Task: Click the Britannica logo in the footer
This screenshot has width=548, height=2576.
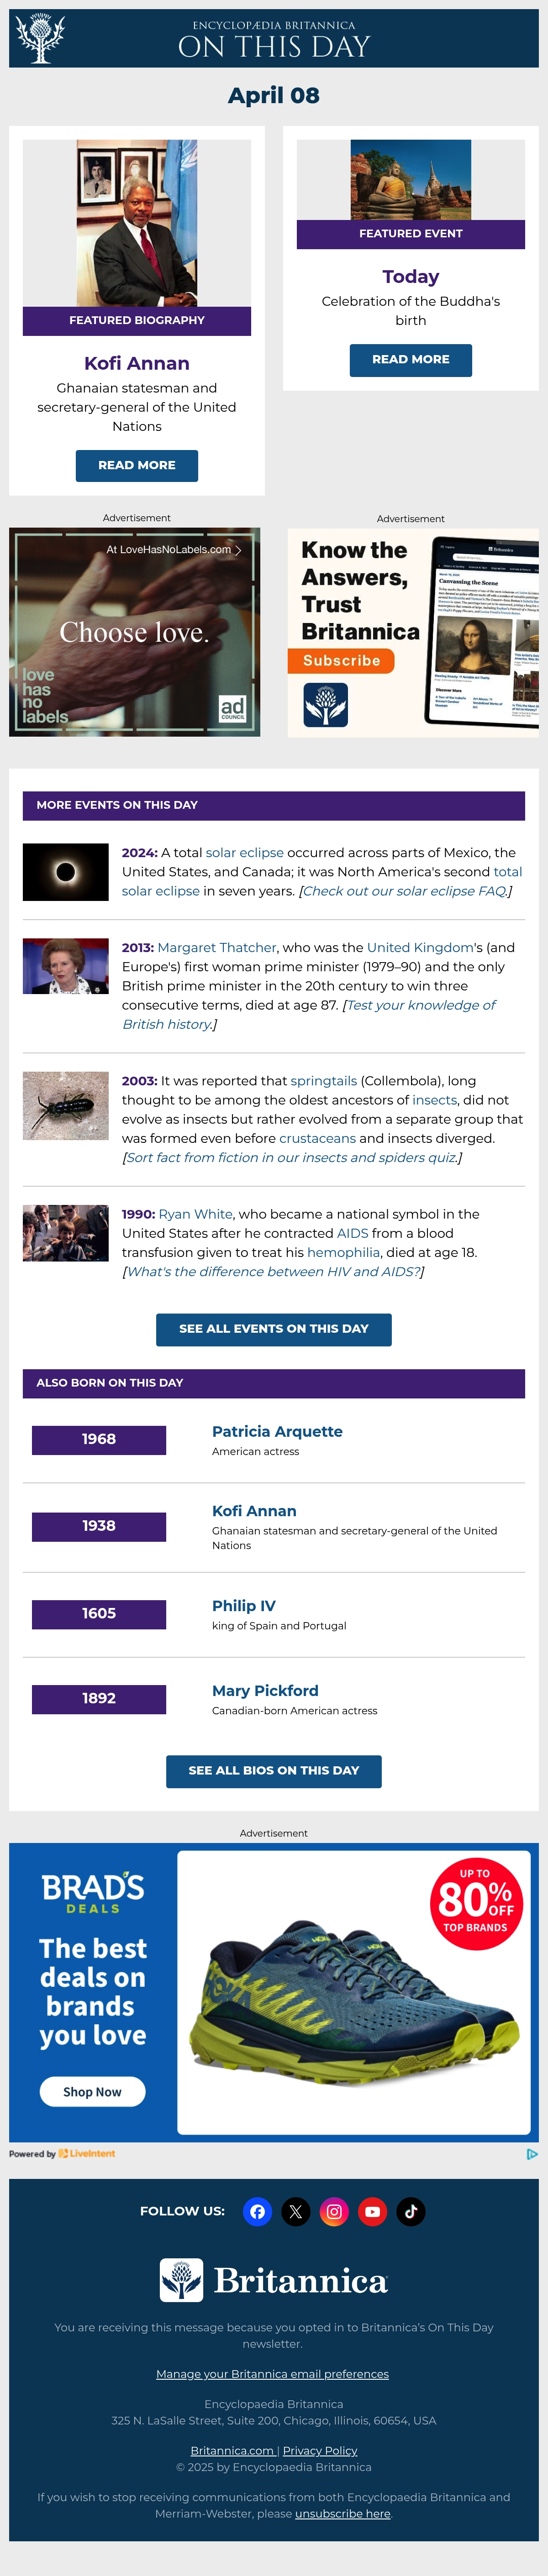Action: tap(274, 2280)
